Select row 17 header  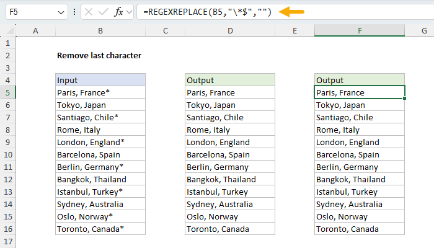7,241
